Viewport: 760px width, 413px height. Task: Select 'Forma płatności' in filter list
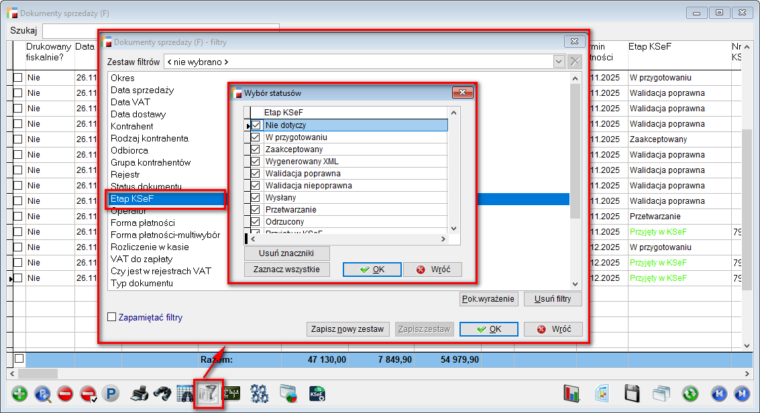143,223
